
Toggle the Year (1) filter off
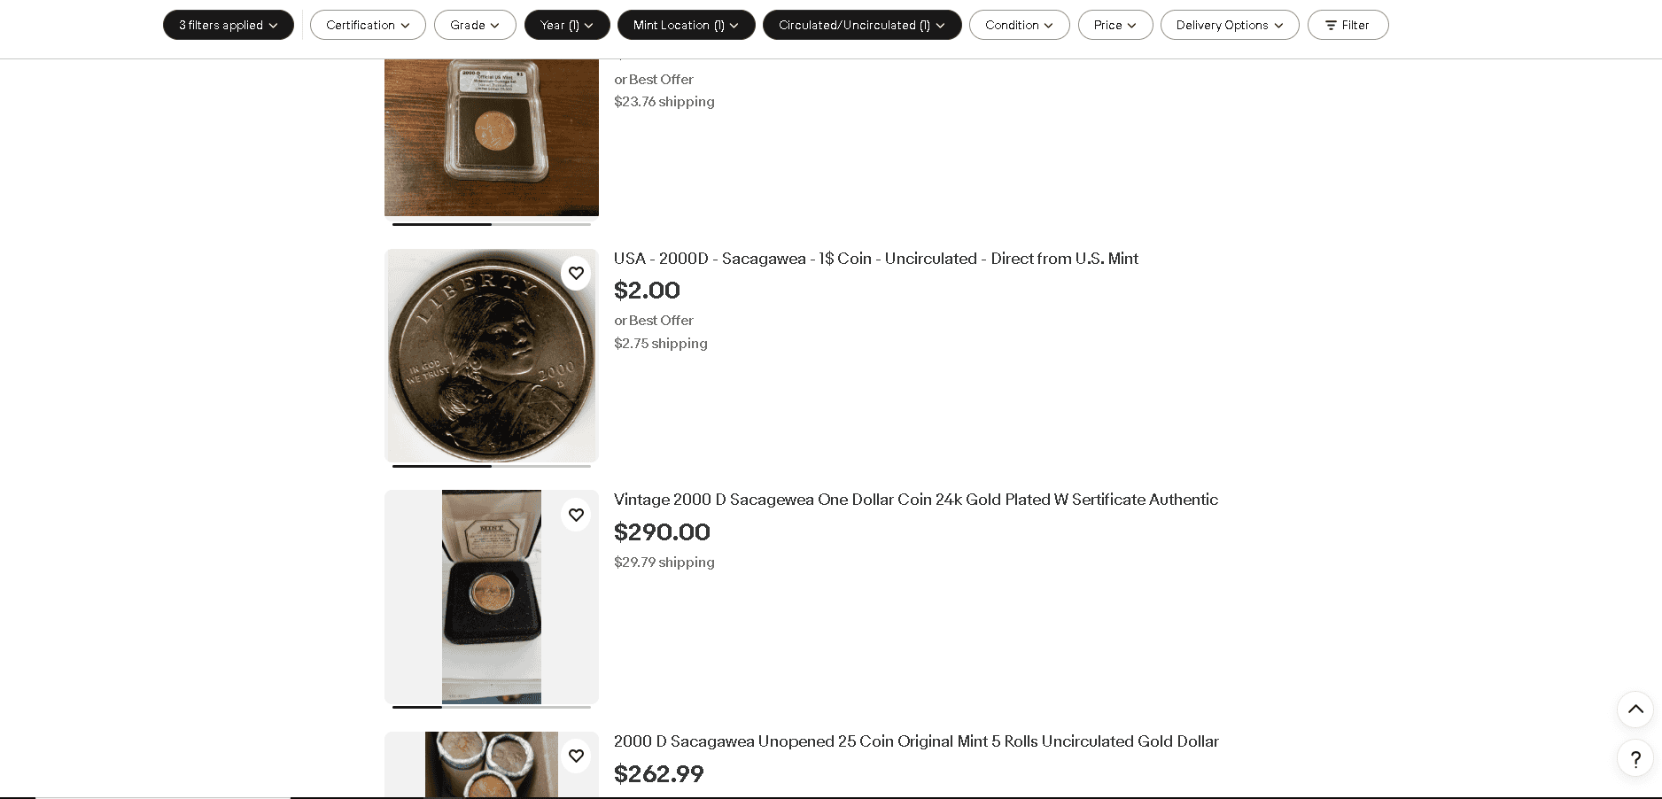[x=567, y=25]
